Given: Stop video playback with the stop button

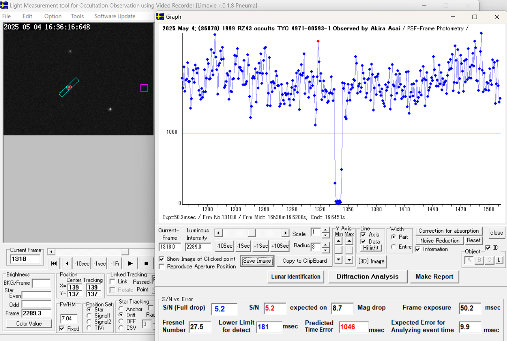Looking at the screenshot, I should (146, 263).
